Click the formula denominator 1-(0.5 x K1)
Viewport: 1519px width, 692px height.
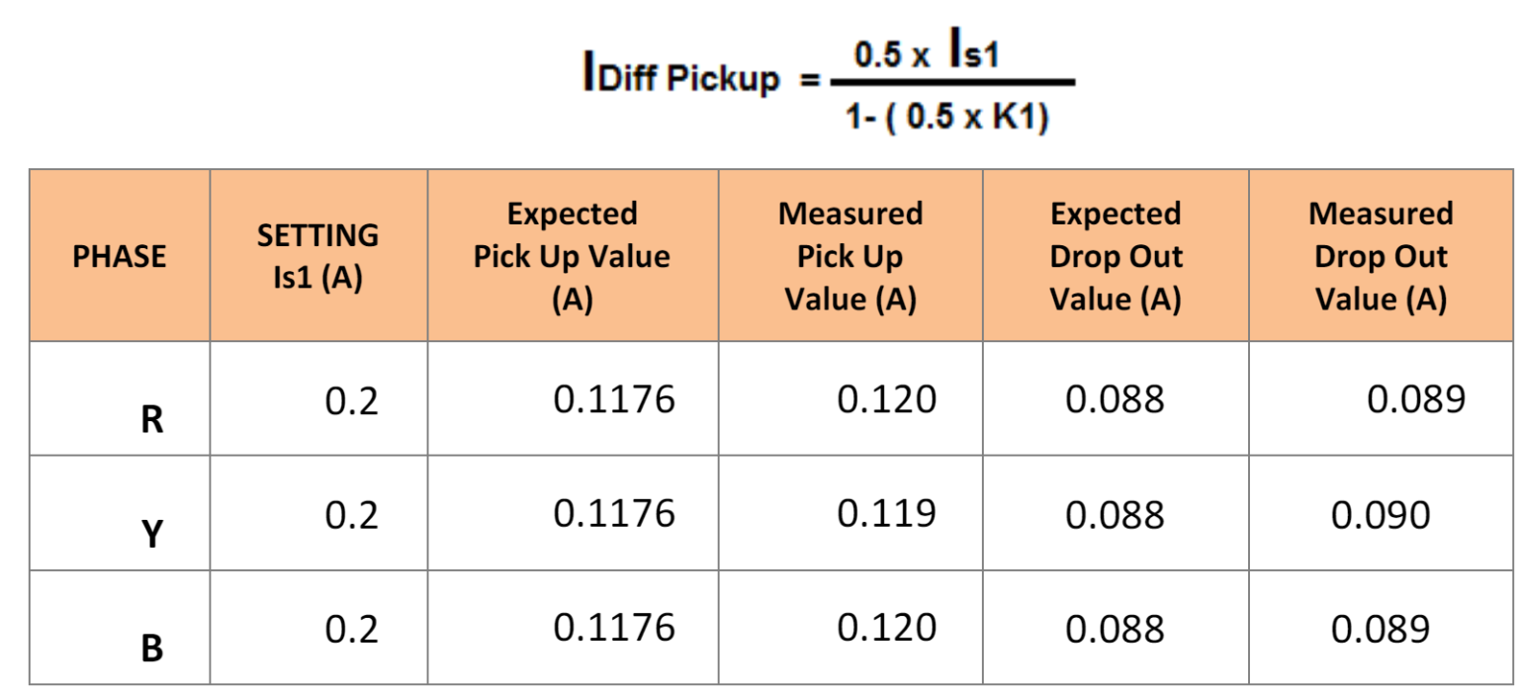click(x=947, y=118)
